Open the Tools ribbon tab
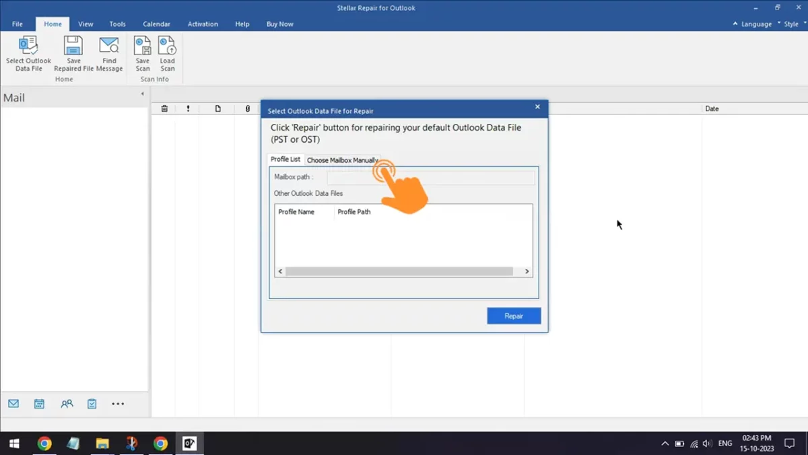 [x=117, y=24]
